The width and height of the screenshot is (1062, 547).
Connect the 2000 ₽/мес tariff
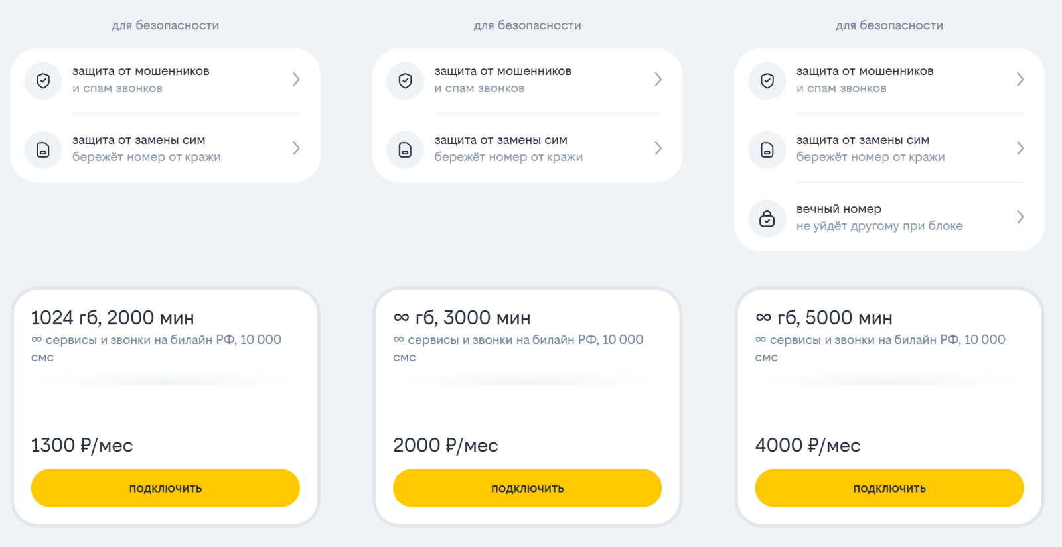[527, 488]
